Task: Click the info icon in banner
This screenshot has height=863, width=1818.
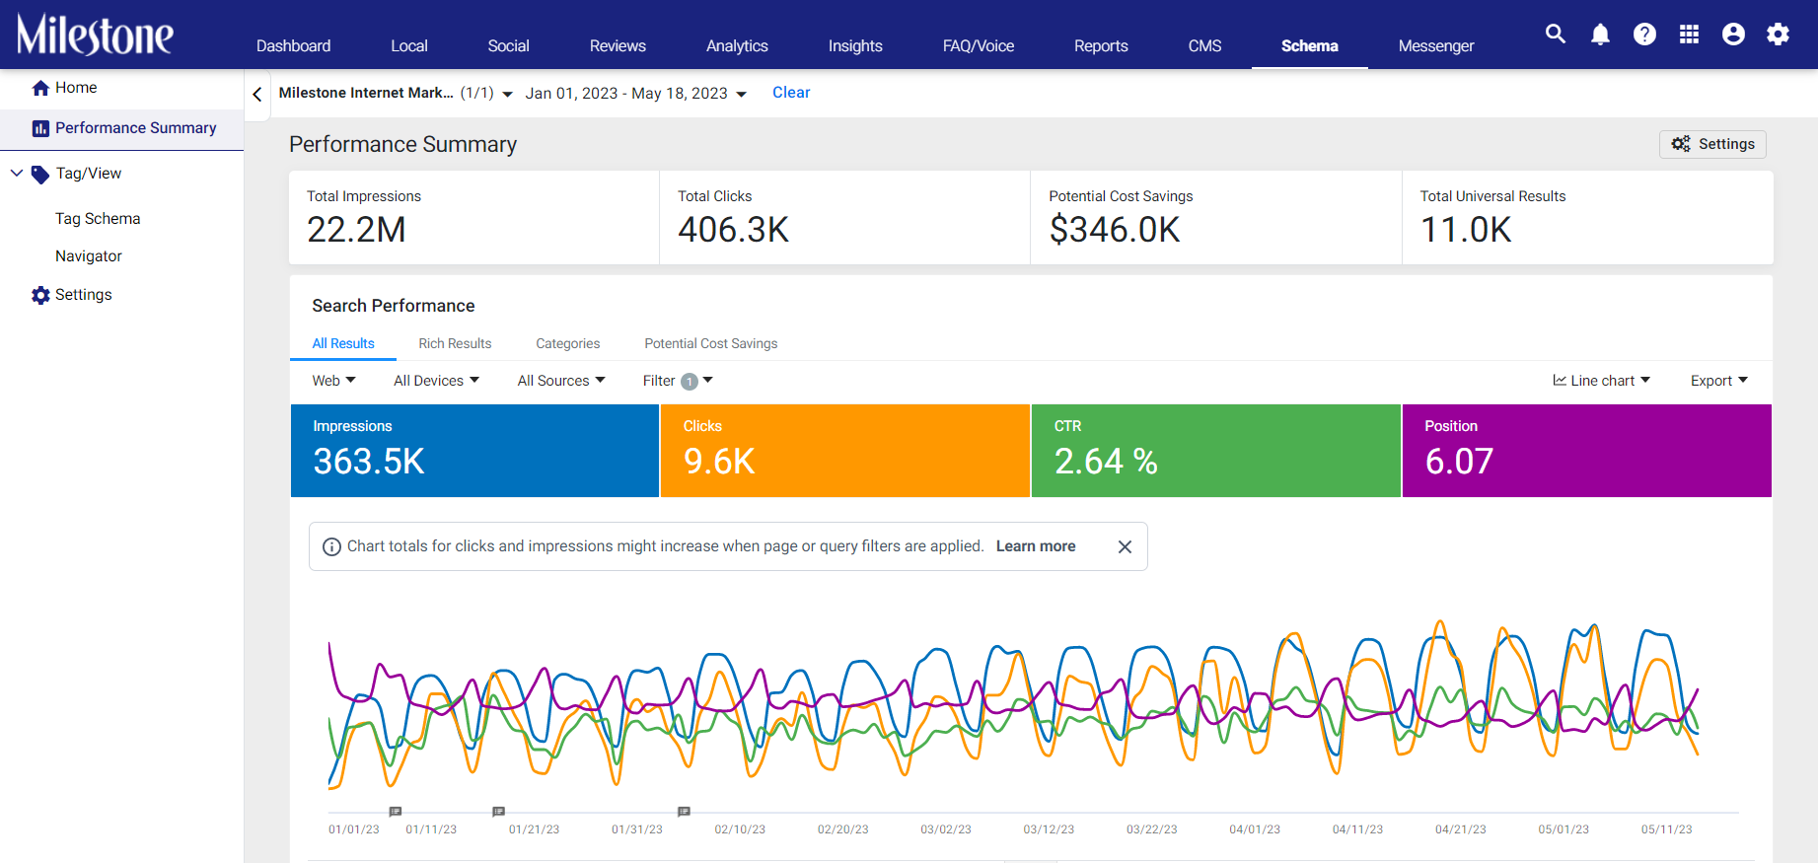Action: pos(332,546)
